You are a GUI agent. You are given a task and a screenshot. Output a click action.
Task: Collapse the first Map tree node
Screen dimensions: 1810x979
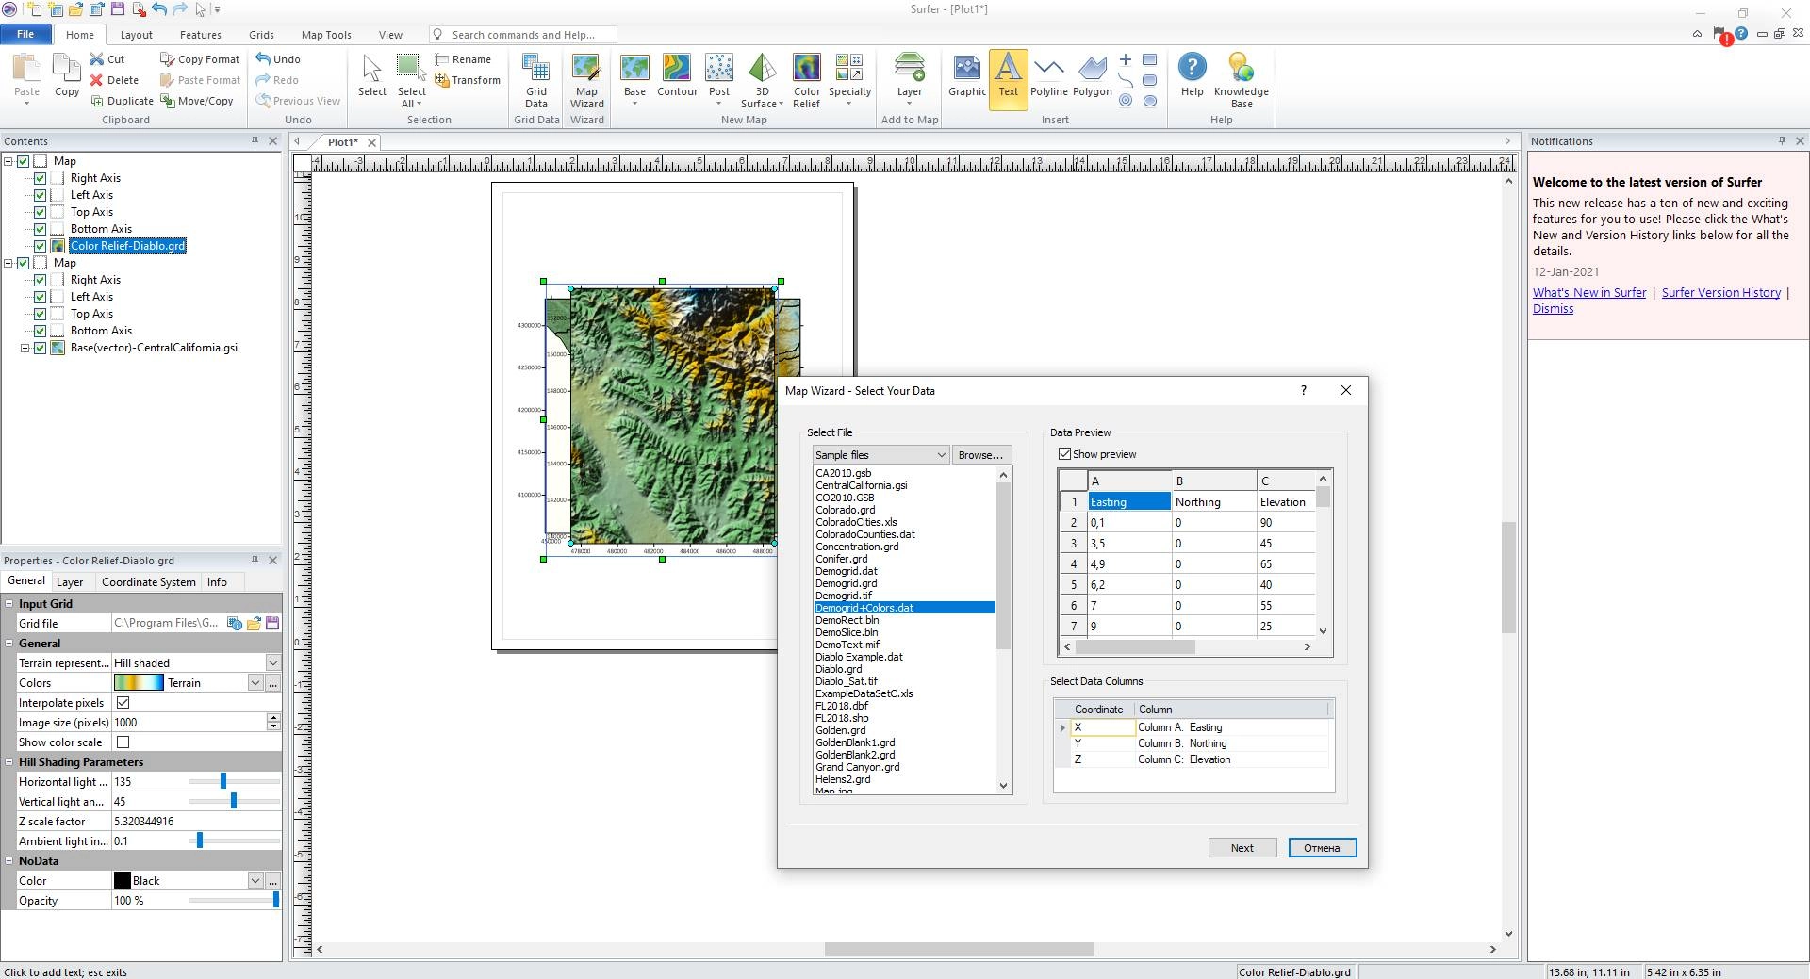pos(8,161)
